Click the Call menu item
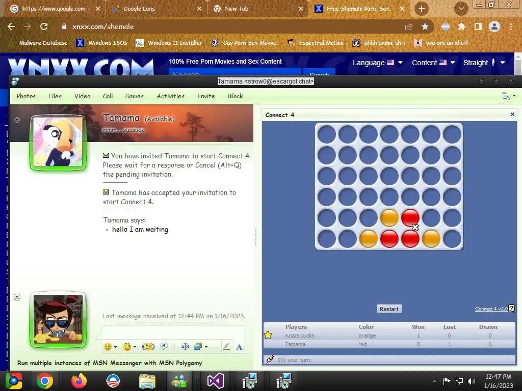Screen dimensions: 522x391 click(x=108, y=96)
